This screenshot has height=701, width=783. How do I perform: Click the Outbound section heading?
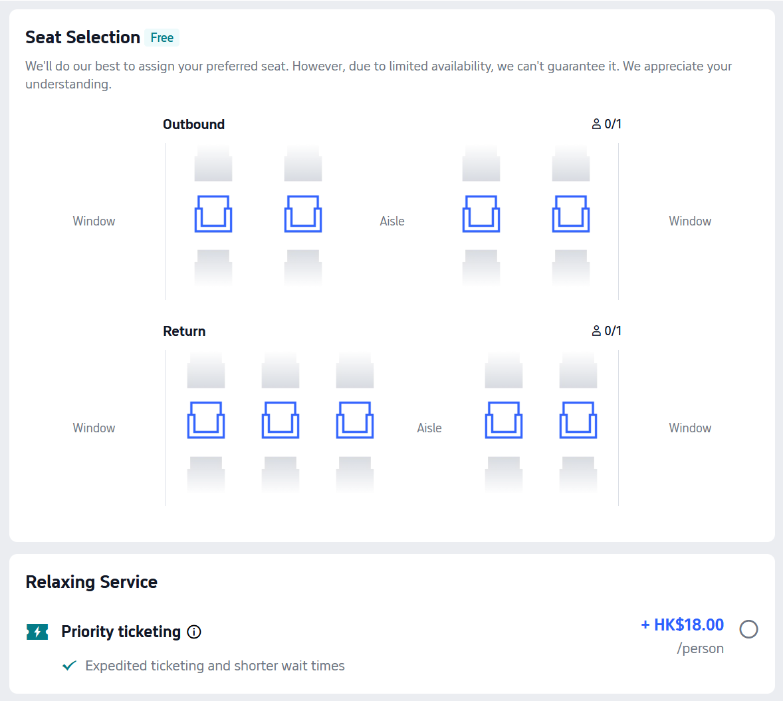click(194, 124)
